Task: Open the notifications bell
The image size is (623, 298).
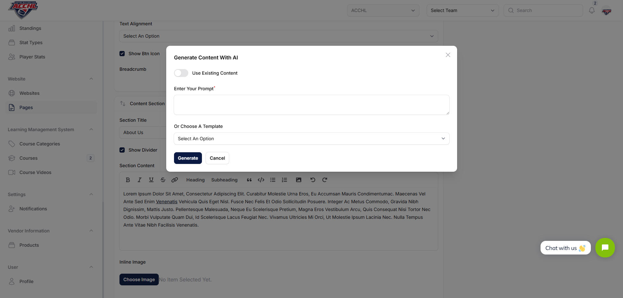Action: click(592, 10)
